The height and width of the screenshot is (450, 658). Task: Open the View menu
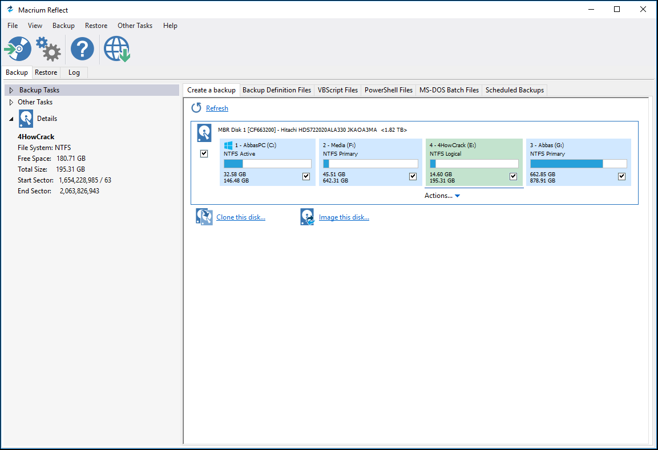[35, 26]
